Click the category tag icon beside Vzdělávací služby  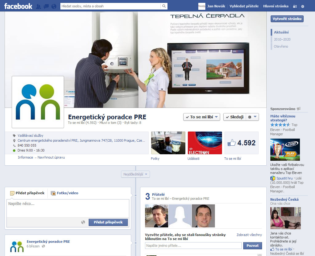pos(14,136)
